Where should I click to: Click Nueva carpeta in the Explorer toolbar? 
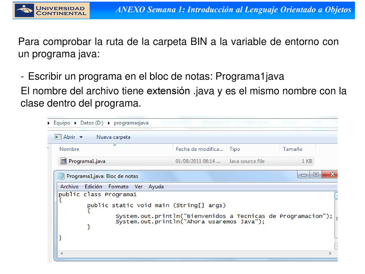113,137
